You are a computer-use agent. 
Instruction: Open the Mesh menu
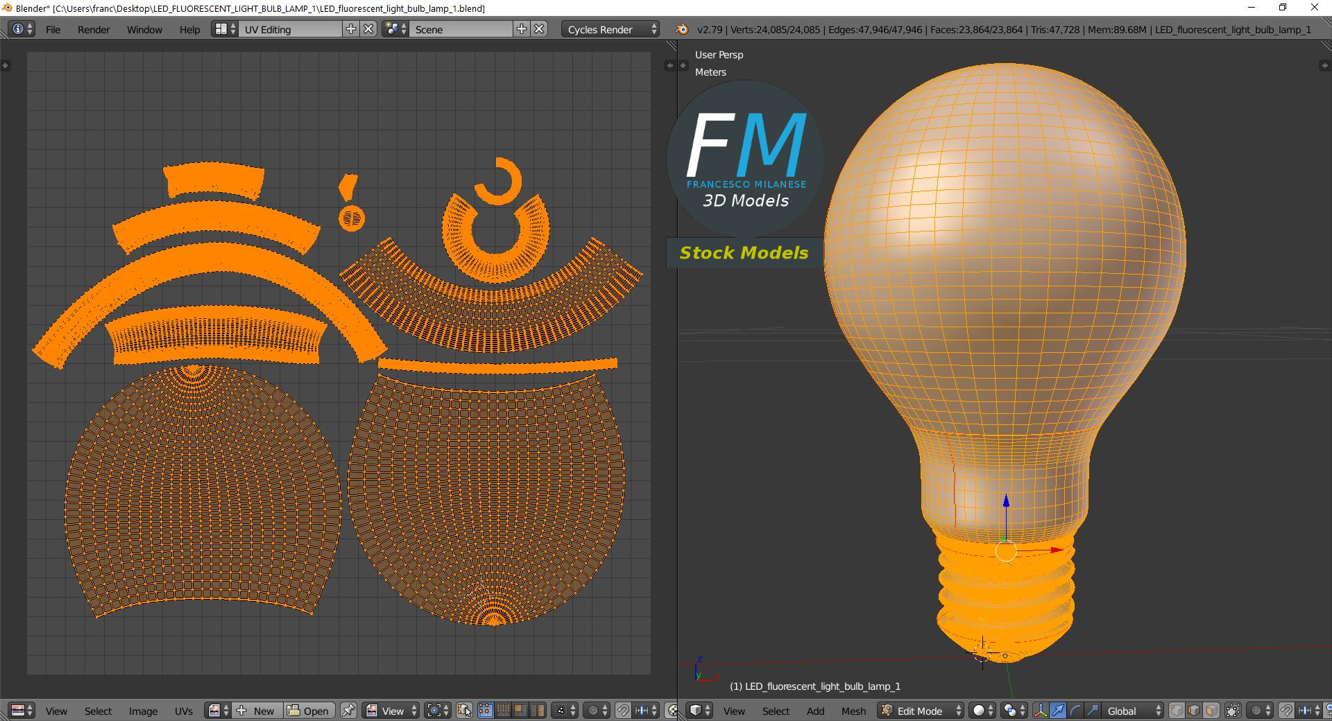pos(853,711)
